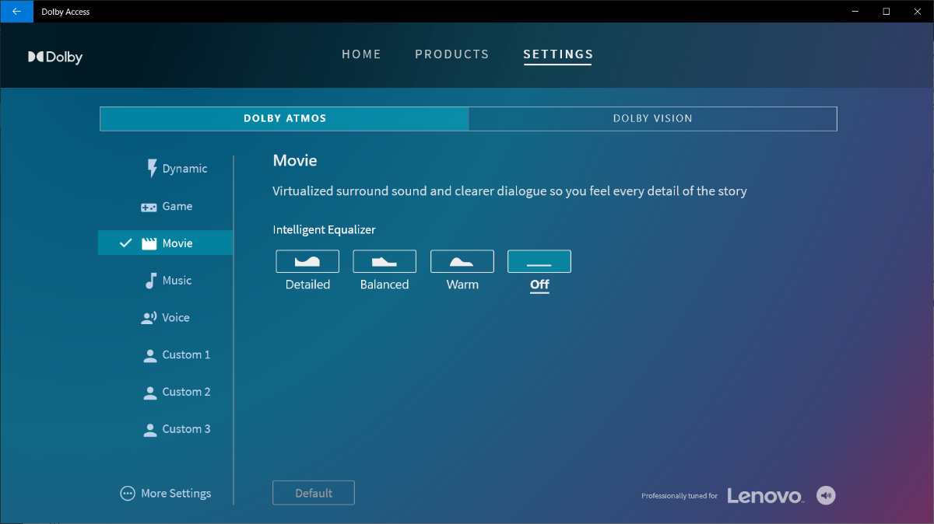Open the PRODUCTS tab
This screenshot has width=934, height=524.
pos(451,54)
